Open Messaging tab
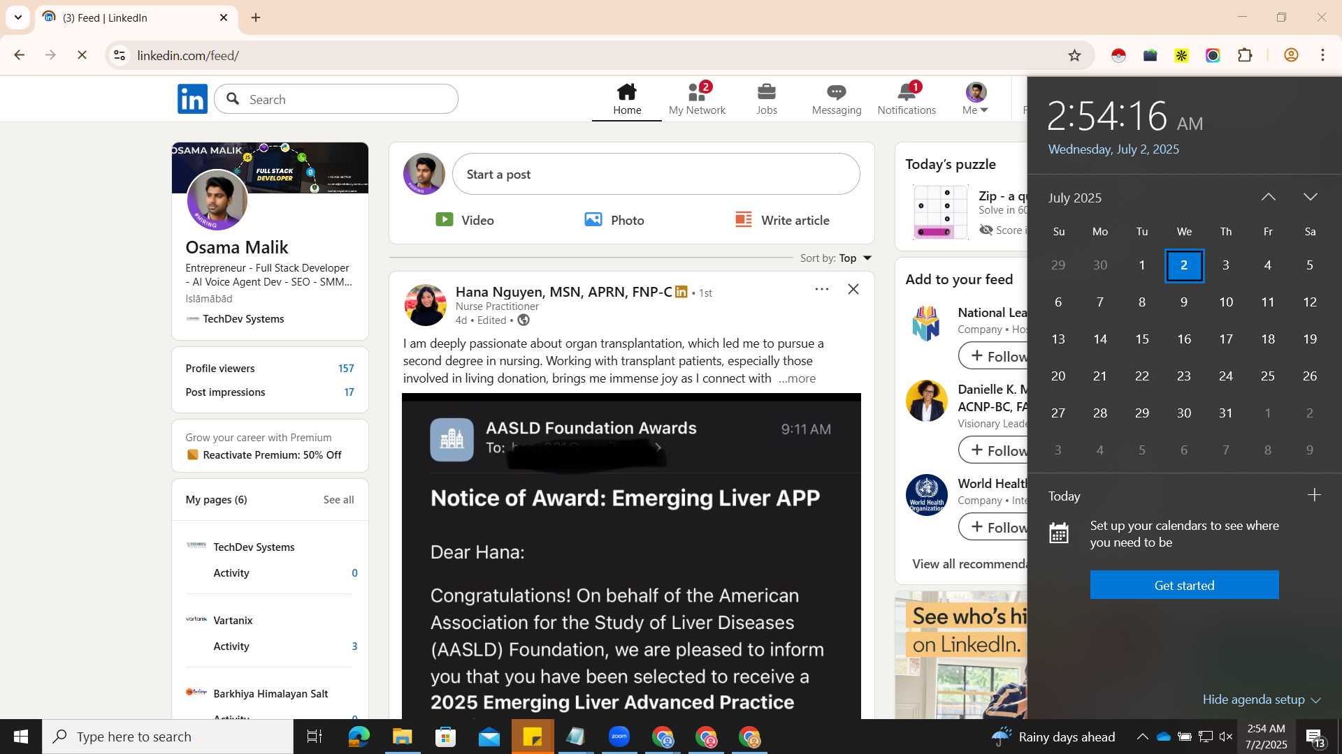1342x754 pixels. 837,99
